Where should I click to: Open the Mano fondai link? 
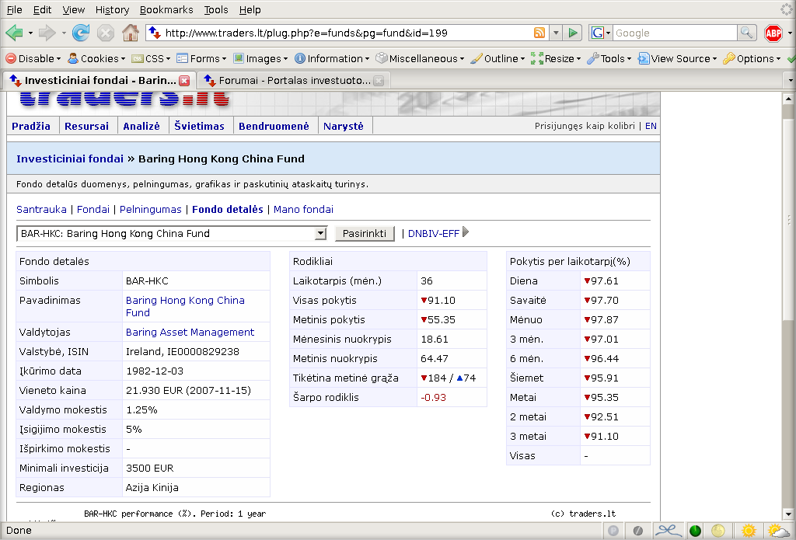point(303,210)
